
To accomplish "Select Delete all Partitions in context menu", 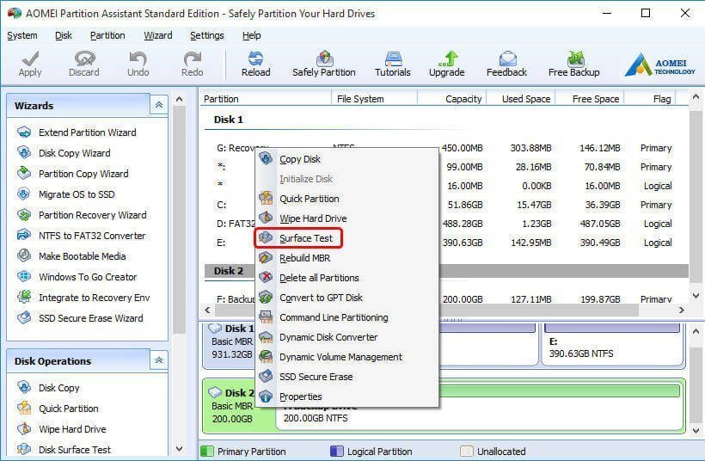I will pos(346,278).
